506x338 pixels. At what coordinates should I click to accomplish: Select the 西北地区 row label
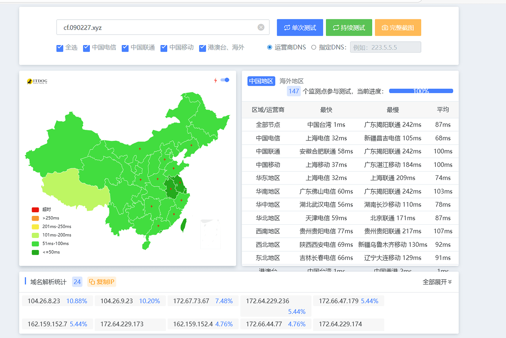tap(268, 245)
